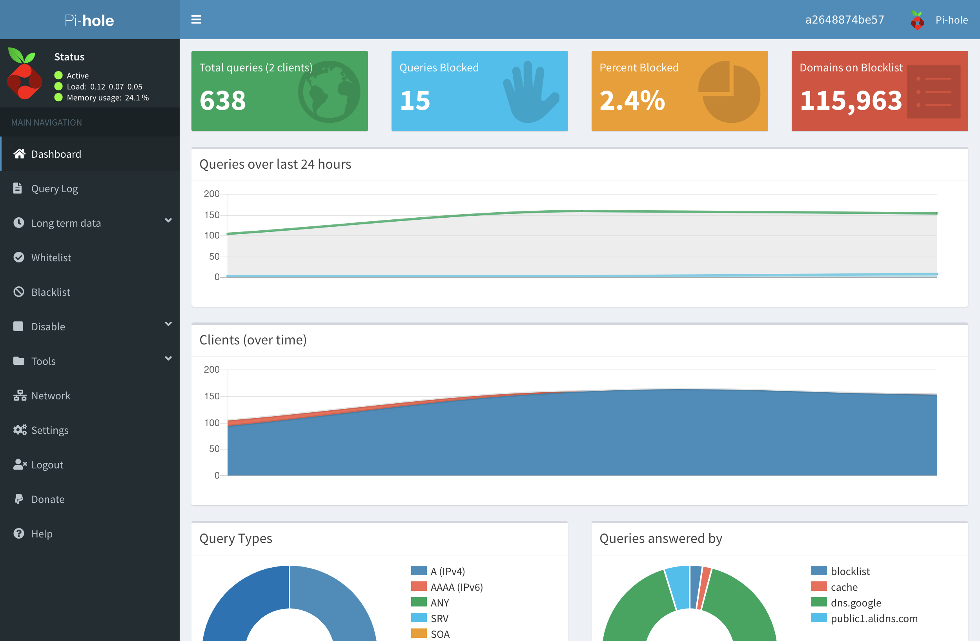Click the Domains on Blocklist red box
This screenshot has height=641, width=980.
coord(879,91)
